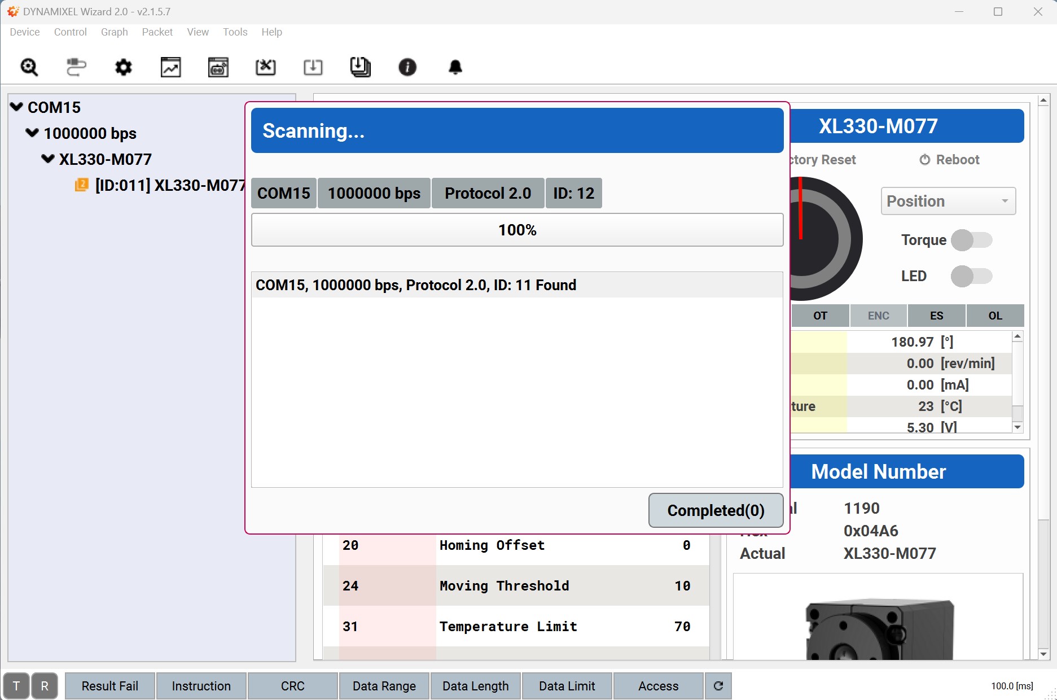Click the connect/disconnect toolbar icon
The width and height of the screenshot is (1057, 700).
coord(76,67)
